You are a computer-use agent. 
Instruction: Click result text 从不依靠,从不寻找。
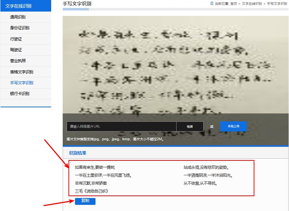(x=200, y=183)
